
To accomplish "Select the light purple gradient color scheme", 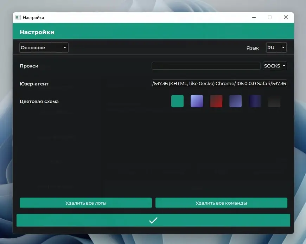I will (x=197, y=101).
